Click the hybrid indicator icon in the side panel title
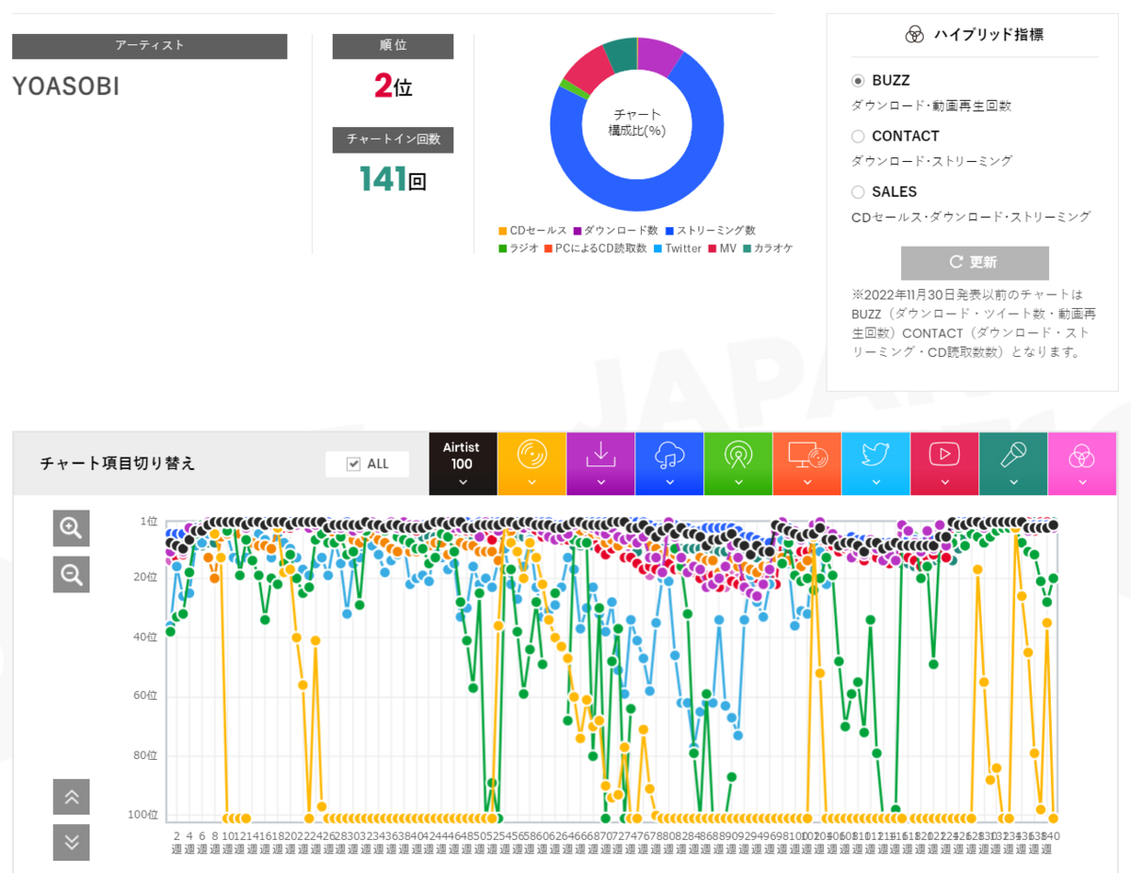1131x873 pixels. pos(913,35)
